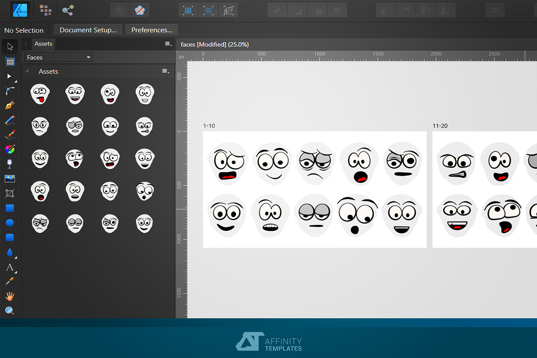This screenshot has width=537, height=358.
Task: Select the Fill tool color wheel
Action: (10, 149)
